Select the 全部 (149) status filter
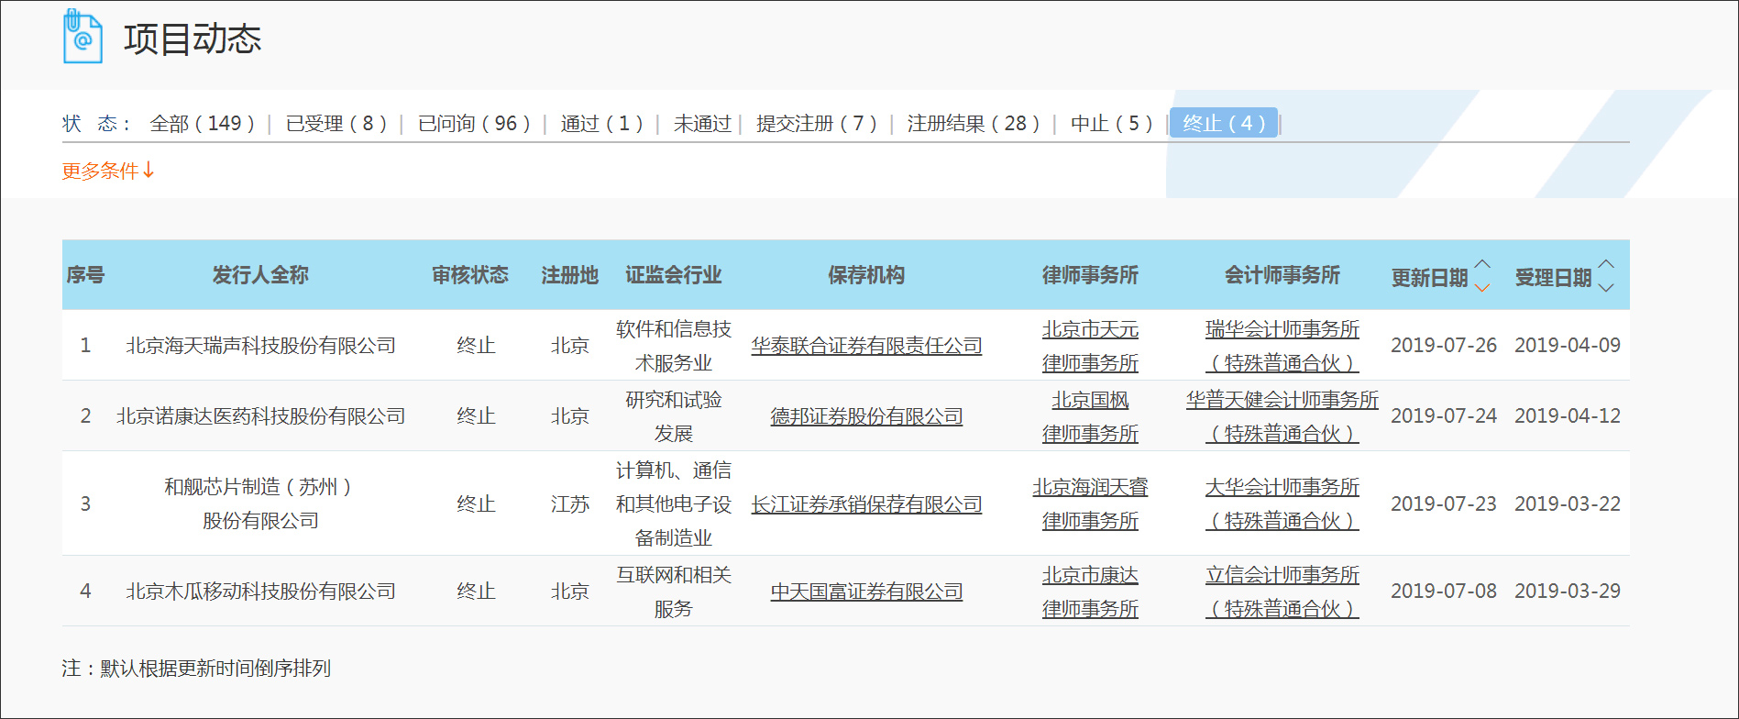This screenshot has width=1739, height=719. 203,124
